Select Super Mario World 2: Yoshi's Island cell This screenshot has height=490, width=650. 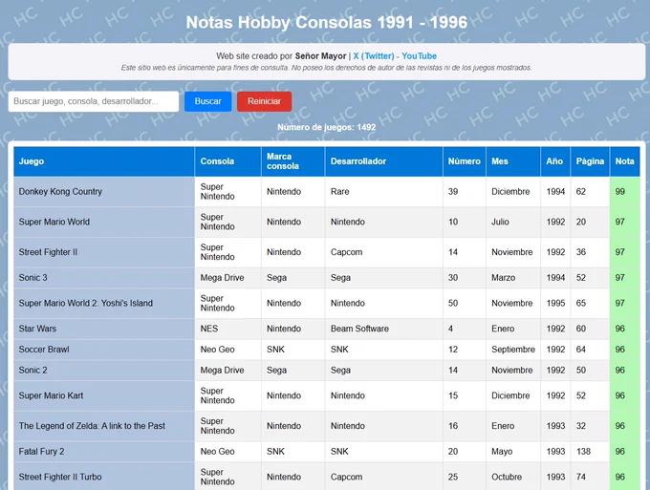coord(104,303)
